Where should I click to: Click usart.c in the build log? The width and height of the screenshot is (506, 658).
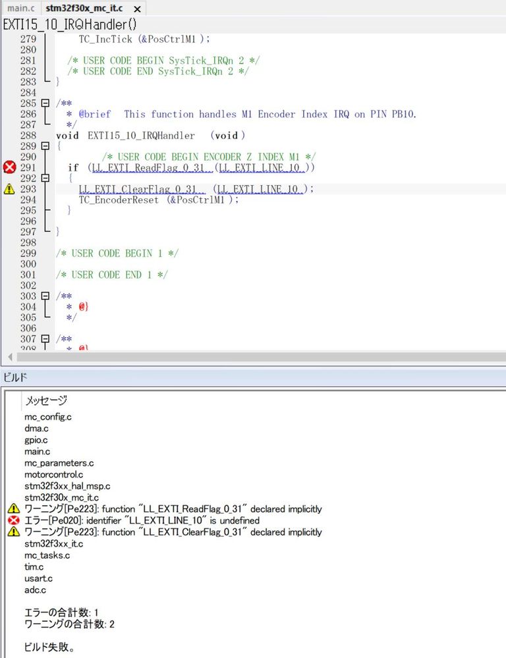[38, 579]
